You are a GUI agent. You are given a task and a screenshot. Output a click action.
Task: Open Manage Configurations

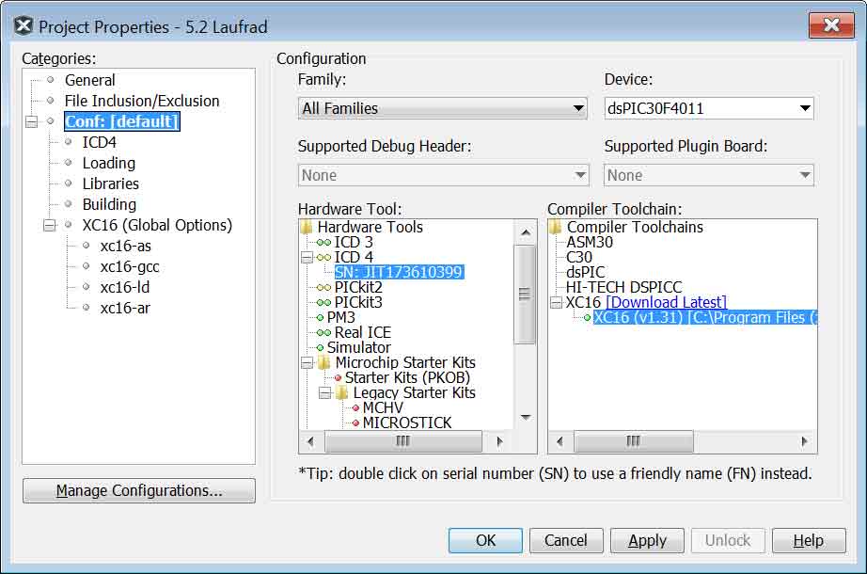139,491
